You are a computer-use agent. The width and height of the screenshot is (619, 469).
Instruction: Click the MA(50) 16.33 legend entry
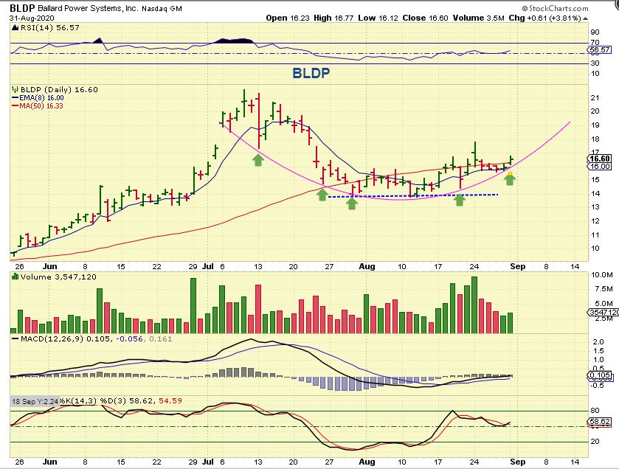tap(41, 105)
